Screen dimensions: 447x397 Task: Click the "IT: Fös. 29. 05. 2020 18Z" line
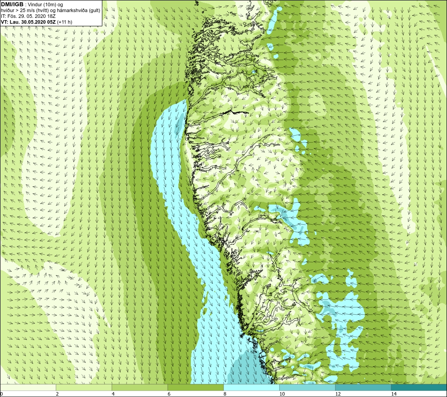tap(28, 16)
